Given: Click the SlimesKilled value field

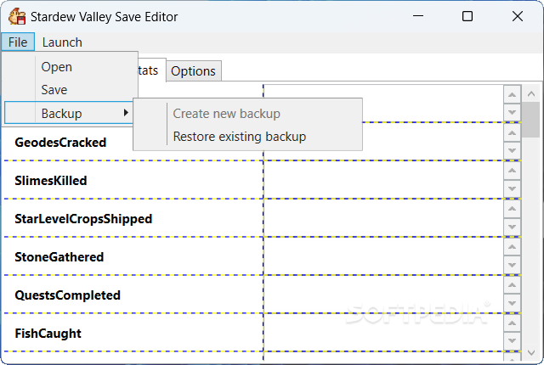Looking at the screenshot, I should [x=383, y=180].
